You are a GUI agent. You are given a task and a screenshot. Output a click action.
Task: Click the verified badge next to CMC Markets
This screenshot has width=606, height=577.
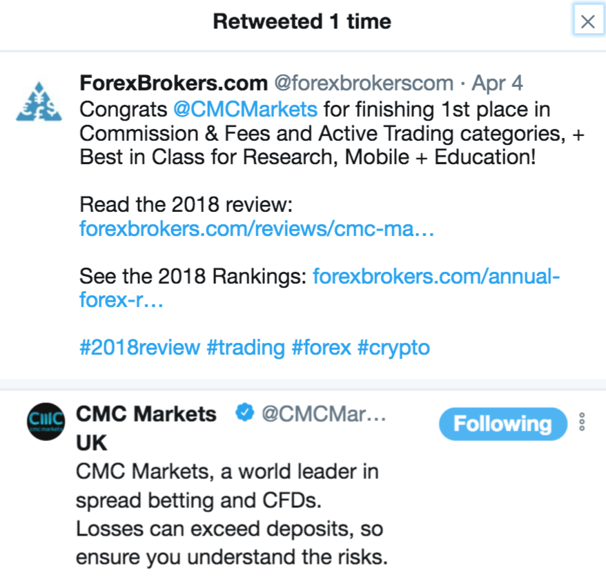click(243, 413)
